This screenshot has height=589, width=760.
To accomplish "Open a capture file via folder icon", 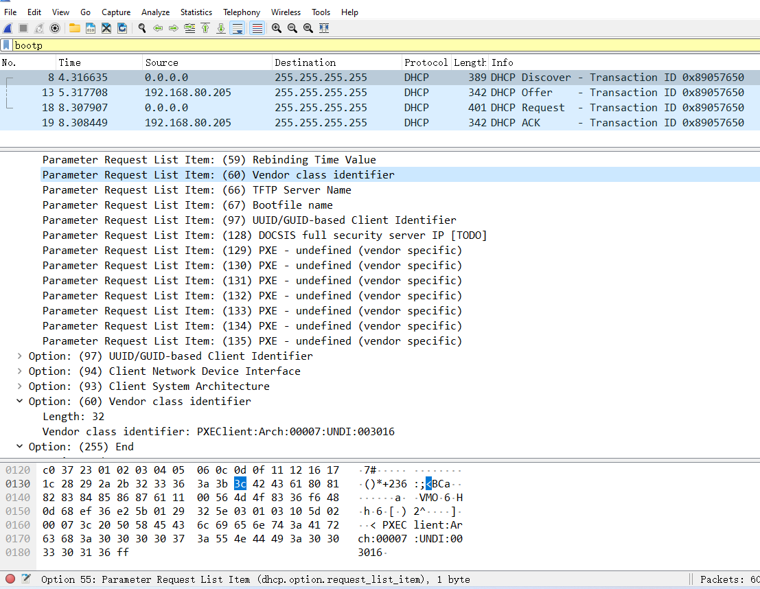I will point(74,28).
